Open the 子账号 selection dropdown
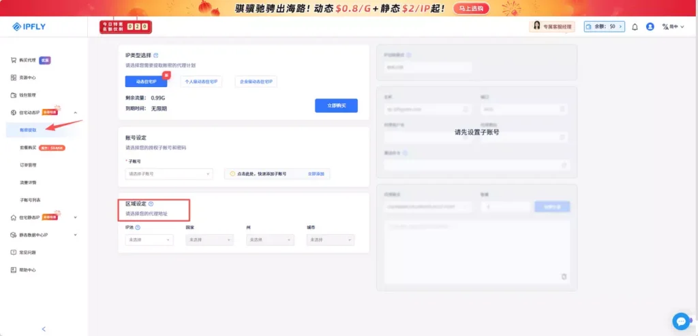This screenshot has width=698, height=336. click(x=169, y=173)
